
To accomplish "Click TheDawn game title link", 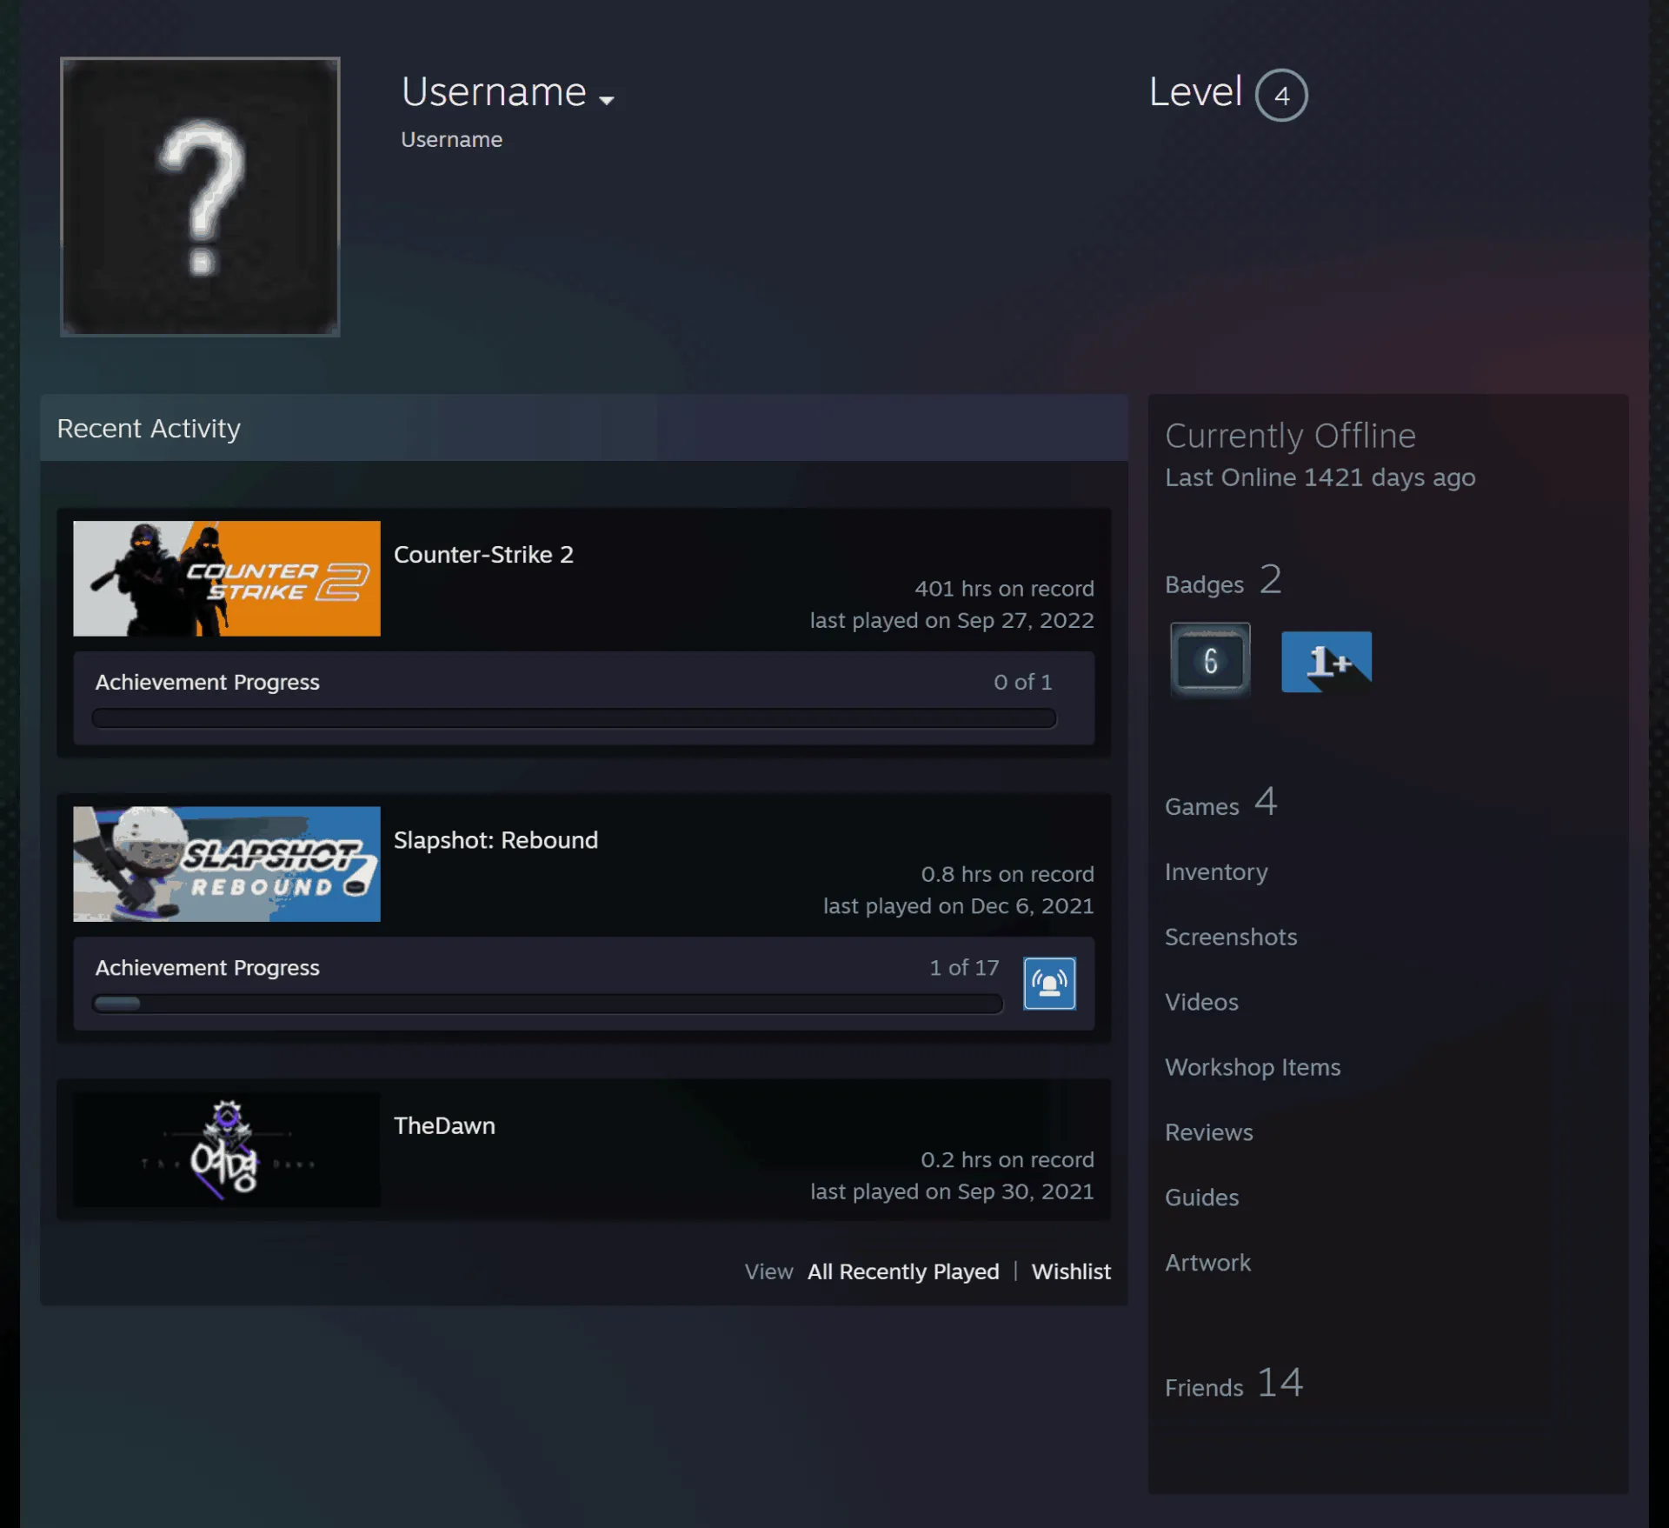I will [x=444, y=1124].
